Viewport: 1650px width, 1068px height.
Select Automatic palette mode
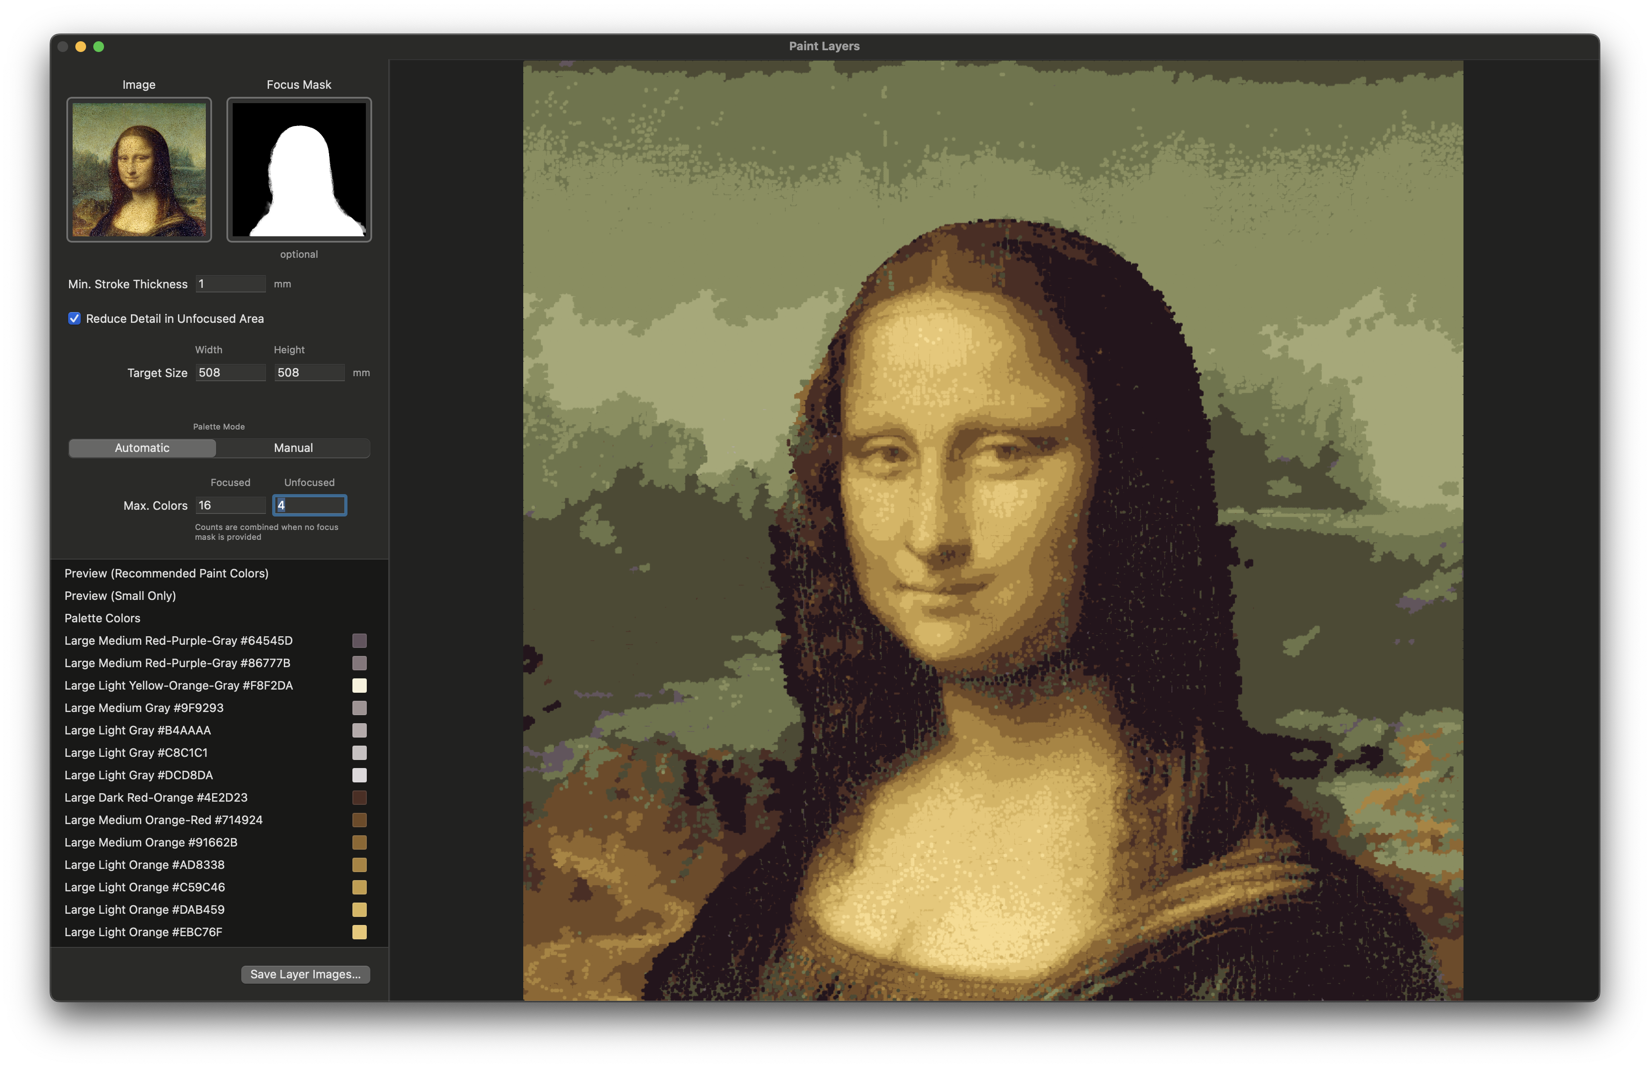[x=141, y=448]
